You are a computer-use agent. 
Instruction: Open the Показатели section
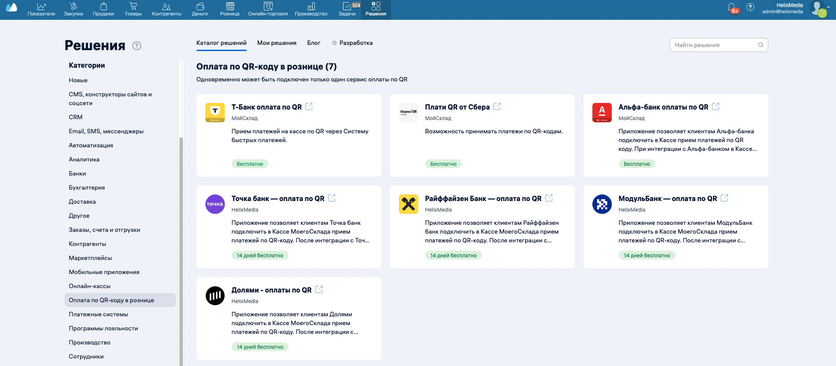point(41,9)
